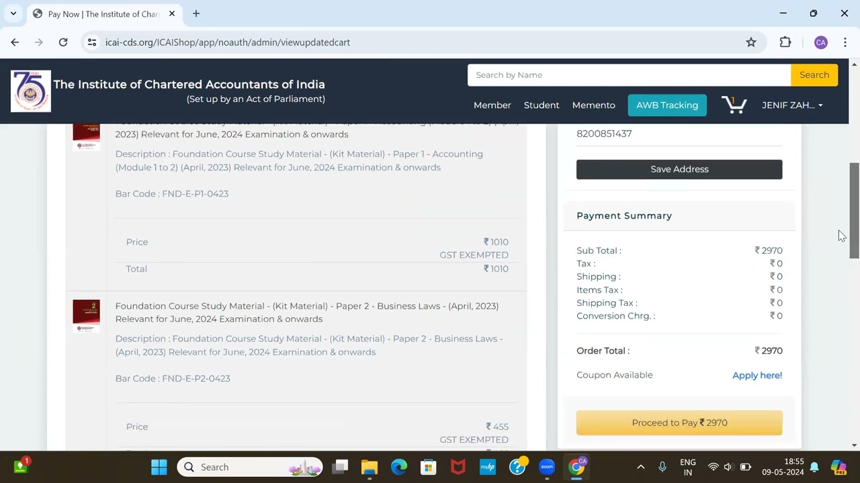Viewport: 860px width, 483px height.
Task: Click the ICAI 75 logo
Action: 30,91
